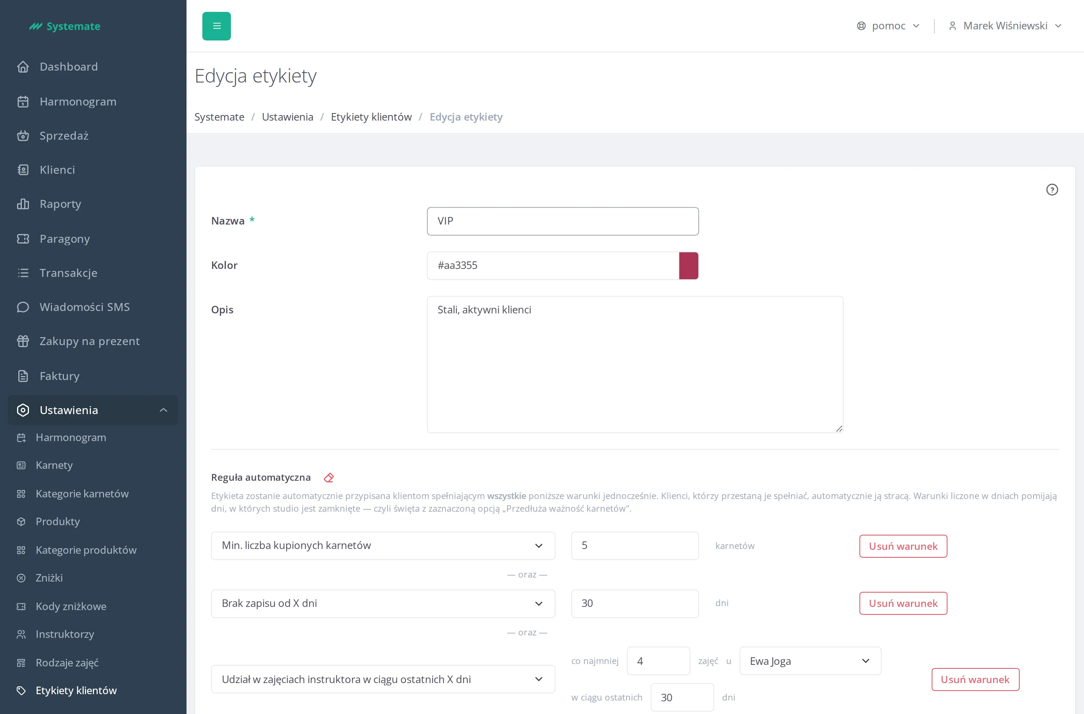1084x714 pixels.
Task: Open the pomoc help dropdown
Action: click(888, 26)
